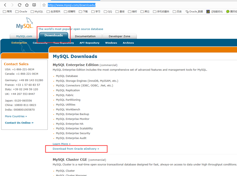The height and width of the screenshot is (176, 237).
Task: Click MySQL Partitioning list item
Action: coord(68,100)
